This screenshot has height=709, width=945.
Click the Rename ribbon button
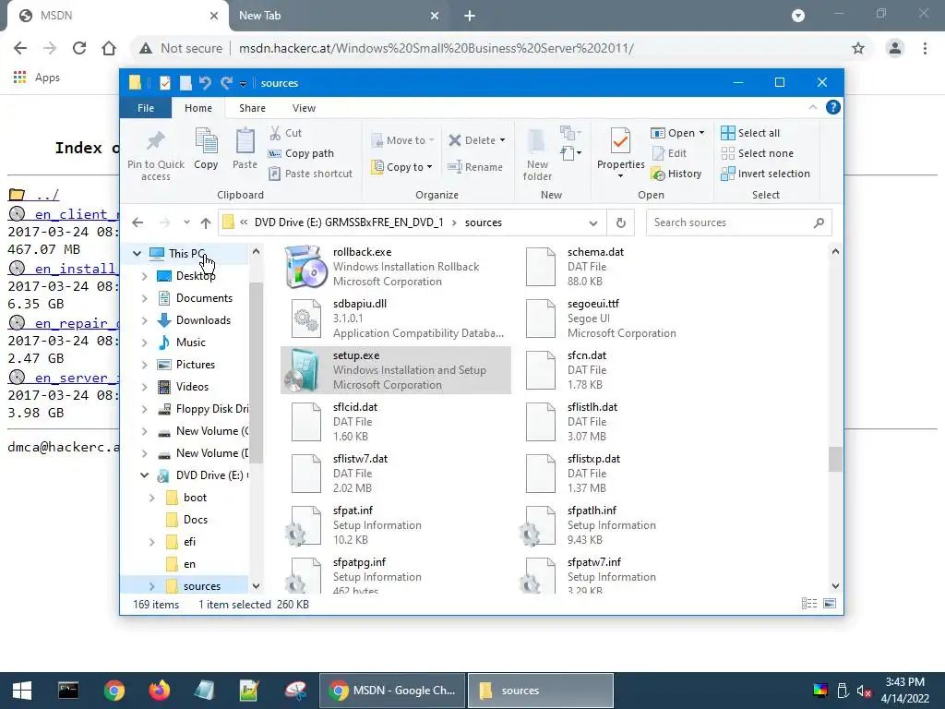pos(475,167)
